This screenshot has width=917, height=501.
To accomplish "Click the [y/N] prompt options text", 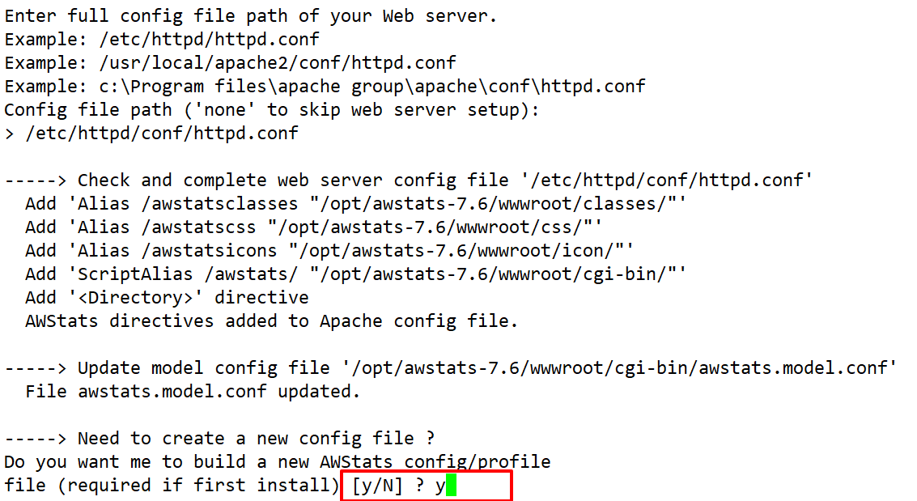I will click(377, 486).
